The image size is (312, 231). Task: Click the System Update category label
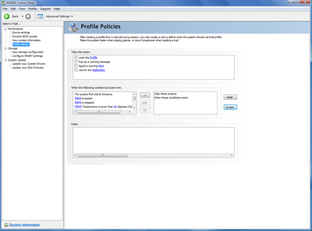17,60
